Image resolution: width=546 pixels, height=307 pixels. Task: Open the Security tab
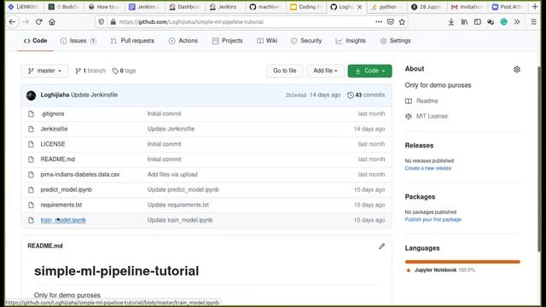(x=306, y=41)
